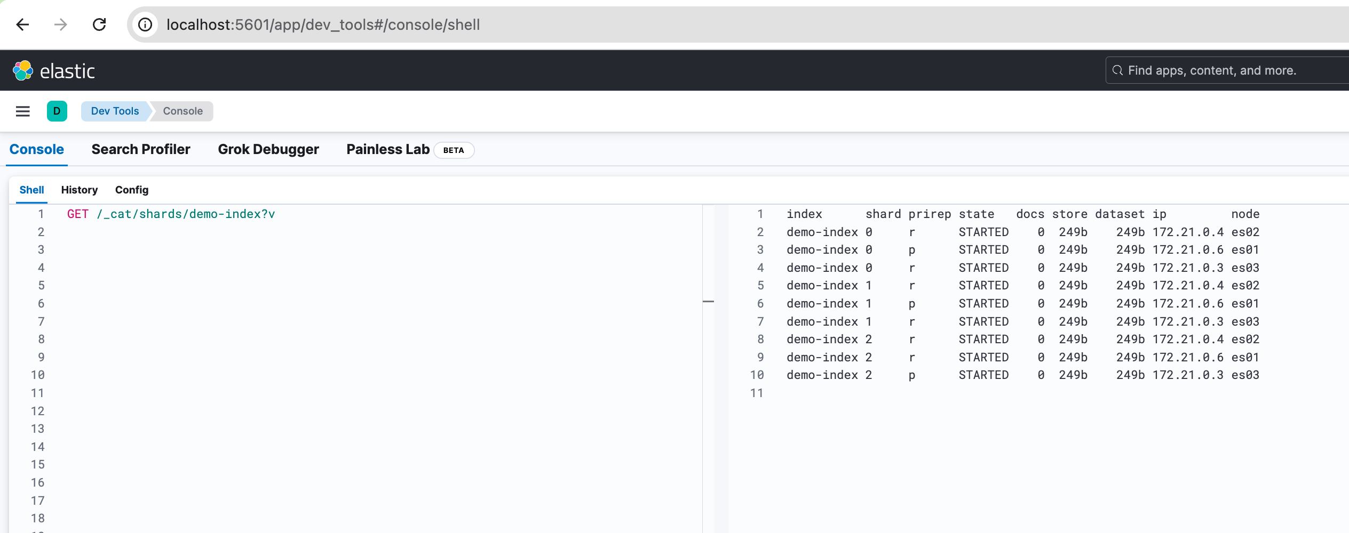Select the Shell tab
1349x533 pixels.
coord(31,190)
